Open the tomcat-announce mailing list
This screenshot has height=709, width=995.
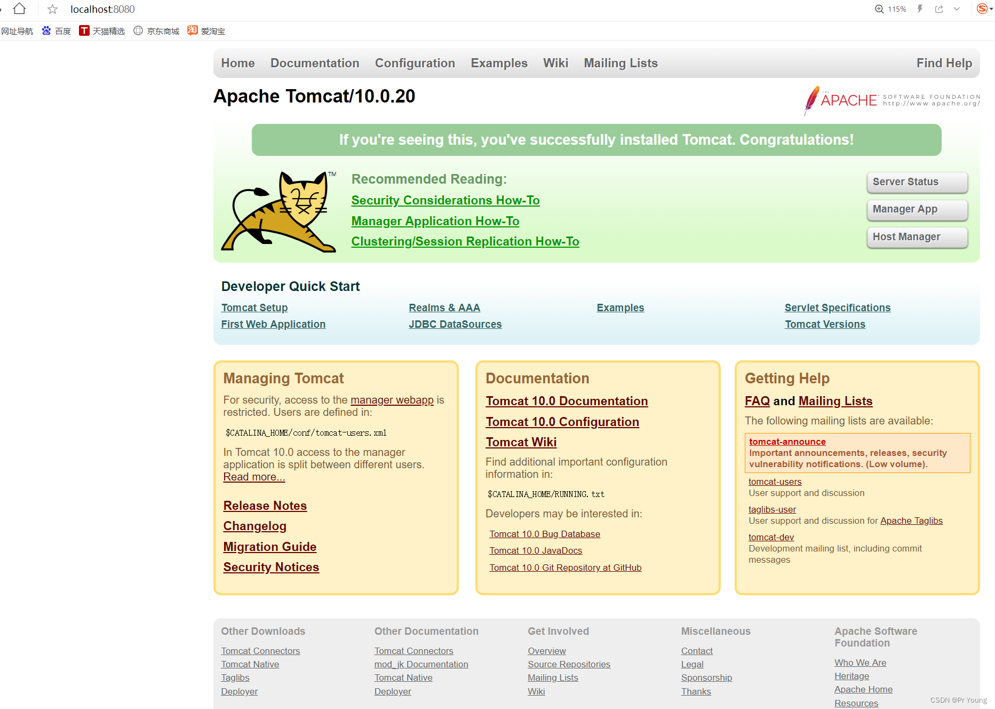[x=787, y=442]
